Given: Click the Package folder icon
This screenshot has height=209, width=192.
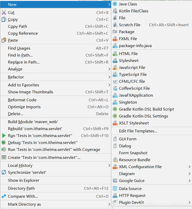Looking at the screenshot, I should click(x=115, y=32).
